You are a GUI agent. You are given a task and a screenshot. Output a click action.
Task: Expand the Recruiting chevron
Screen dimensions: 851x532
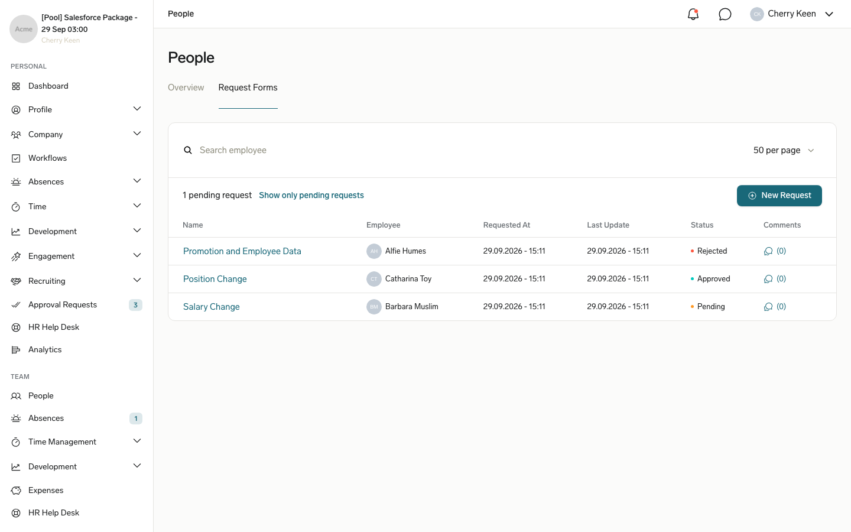(x=137, y=280)
